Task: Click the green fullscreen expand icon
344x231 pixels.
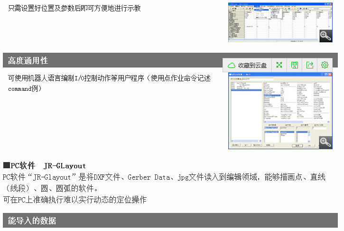Action: coord(279,65)
